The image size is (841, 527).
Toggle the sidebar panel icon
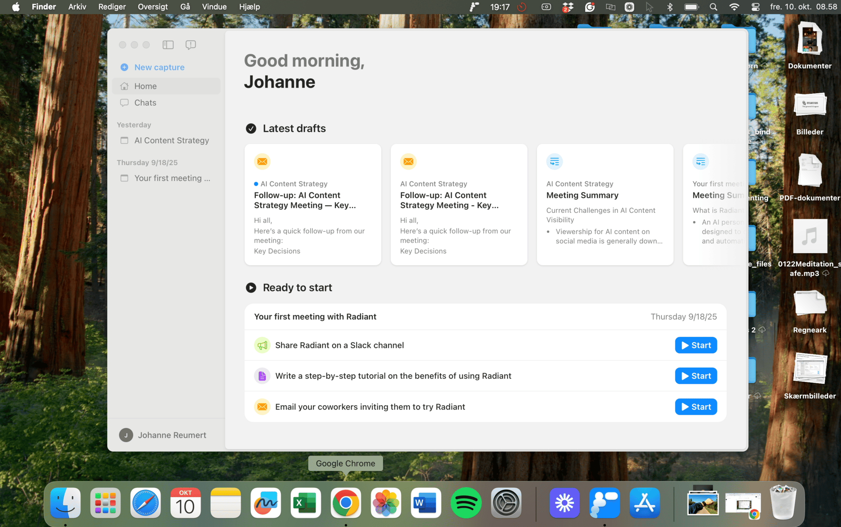pos(168,45)
